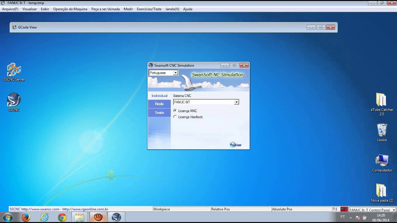Switch to the SSCNC app on taskbar
This screenshot has height=223, width=397.
[x=116, y=217]
